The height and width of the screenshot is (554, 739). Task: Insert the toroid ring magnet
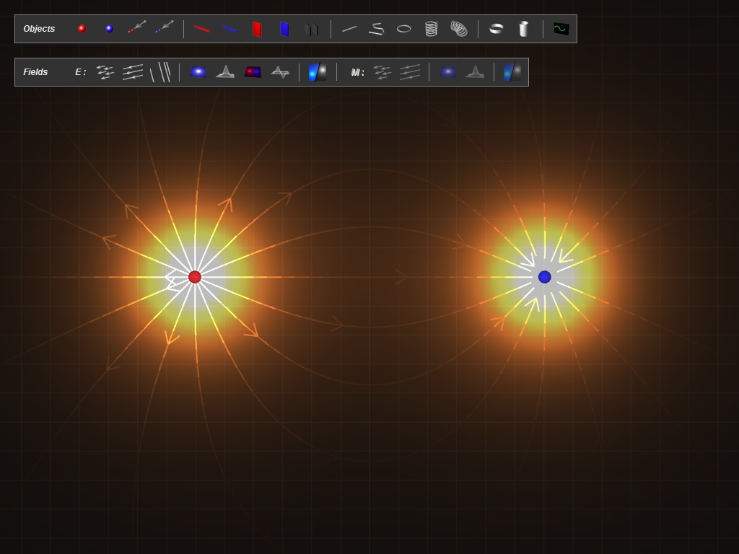497,29
